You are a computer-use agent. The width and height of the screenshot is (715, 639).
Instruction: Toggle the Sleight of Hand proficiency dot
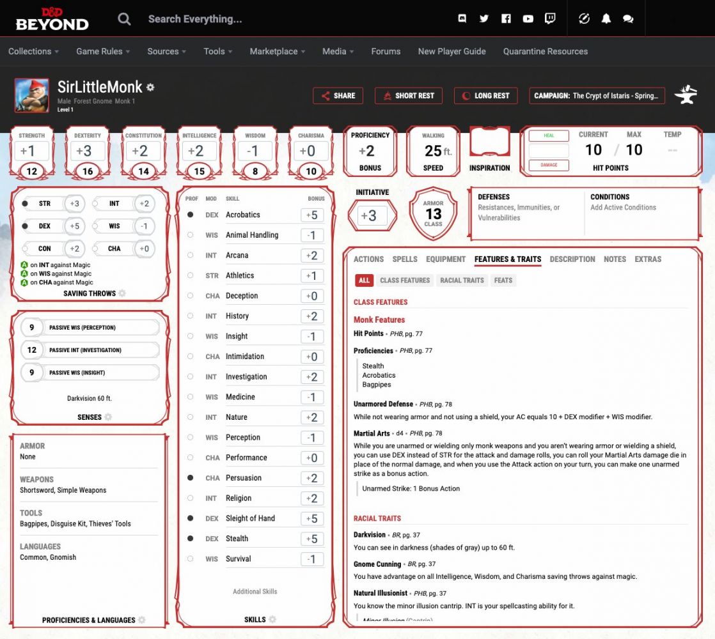pos(190,518)
